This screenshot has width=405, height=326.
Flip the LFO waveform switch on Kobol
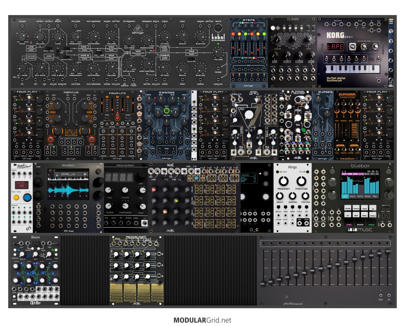pos(58,52)
